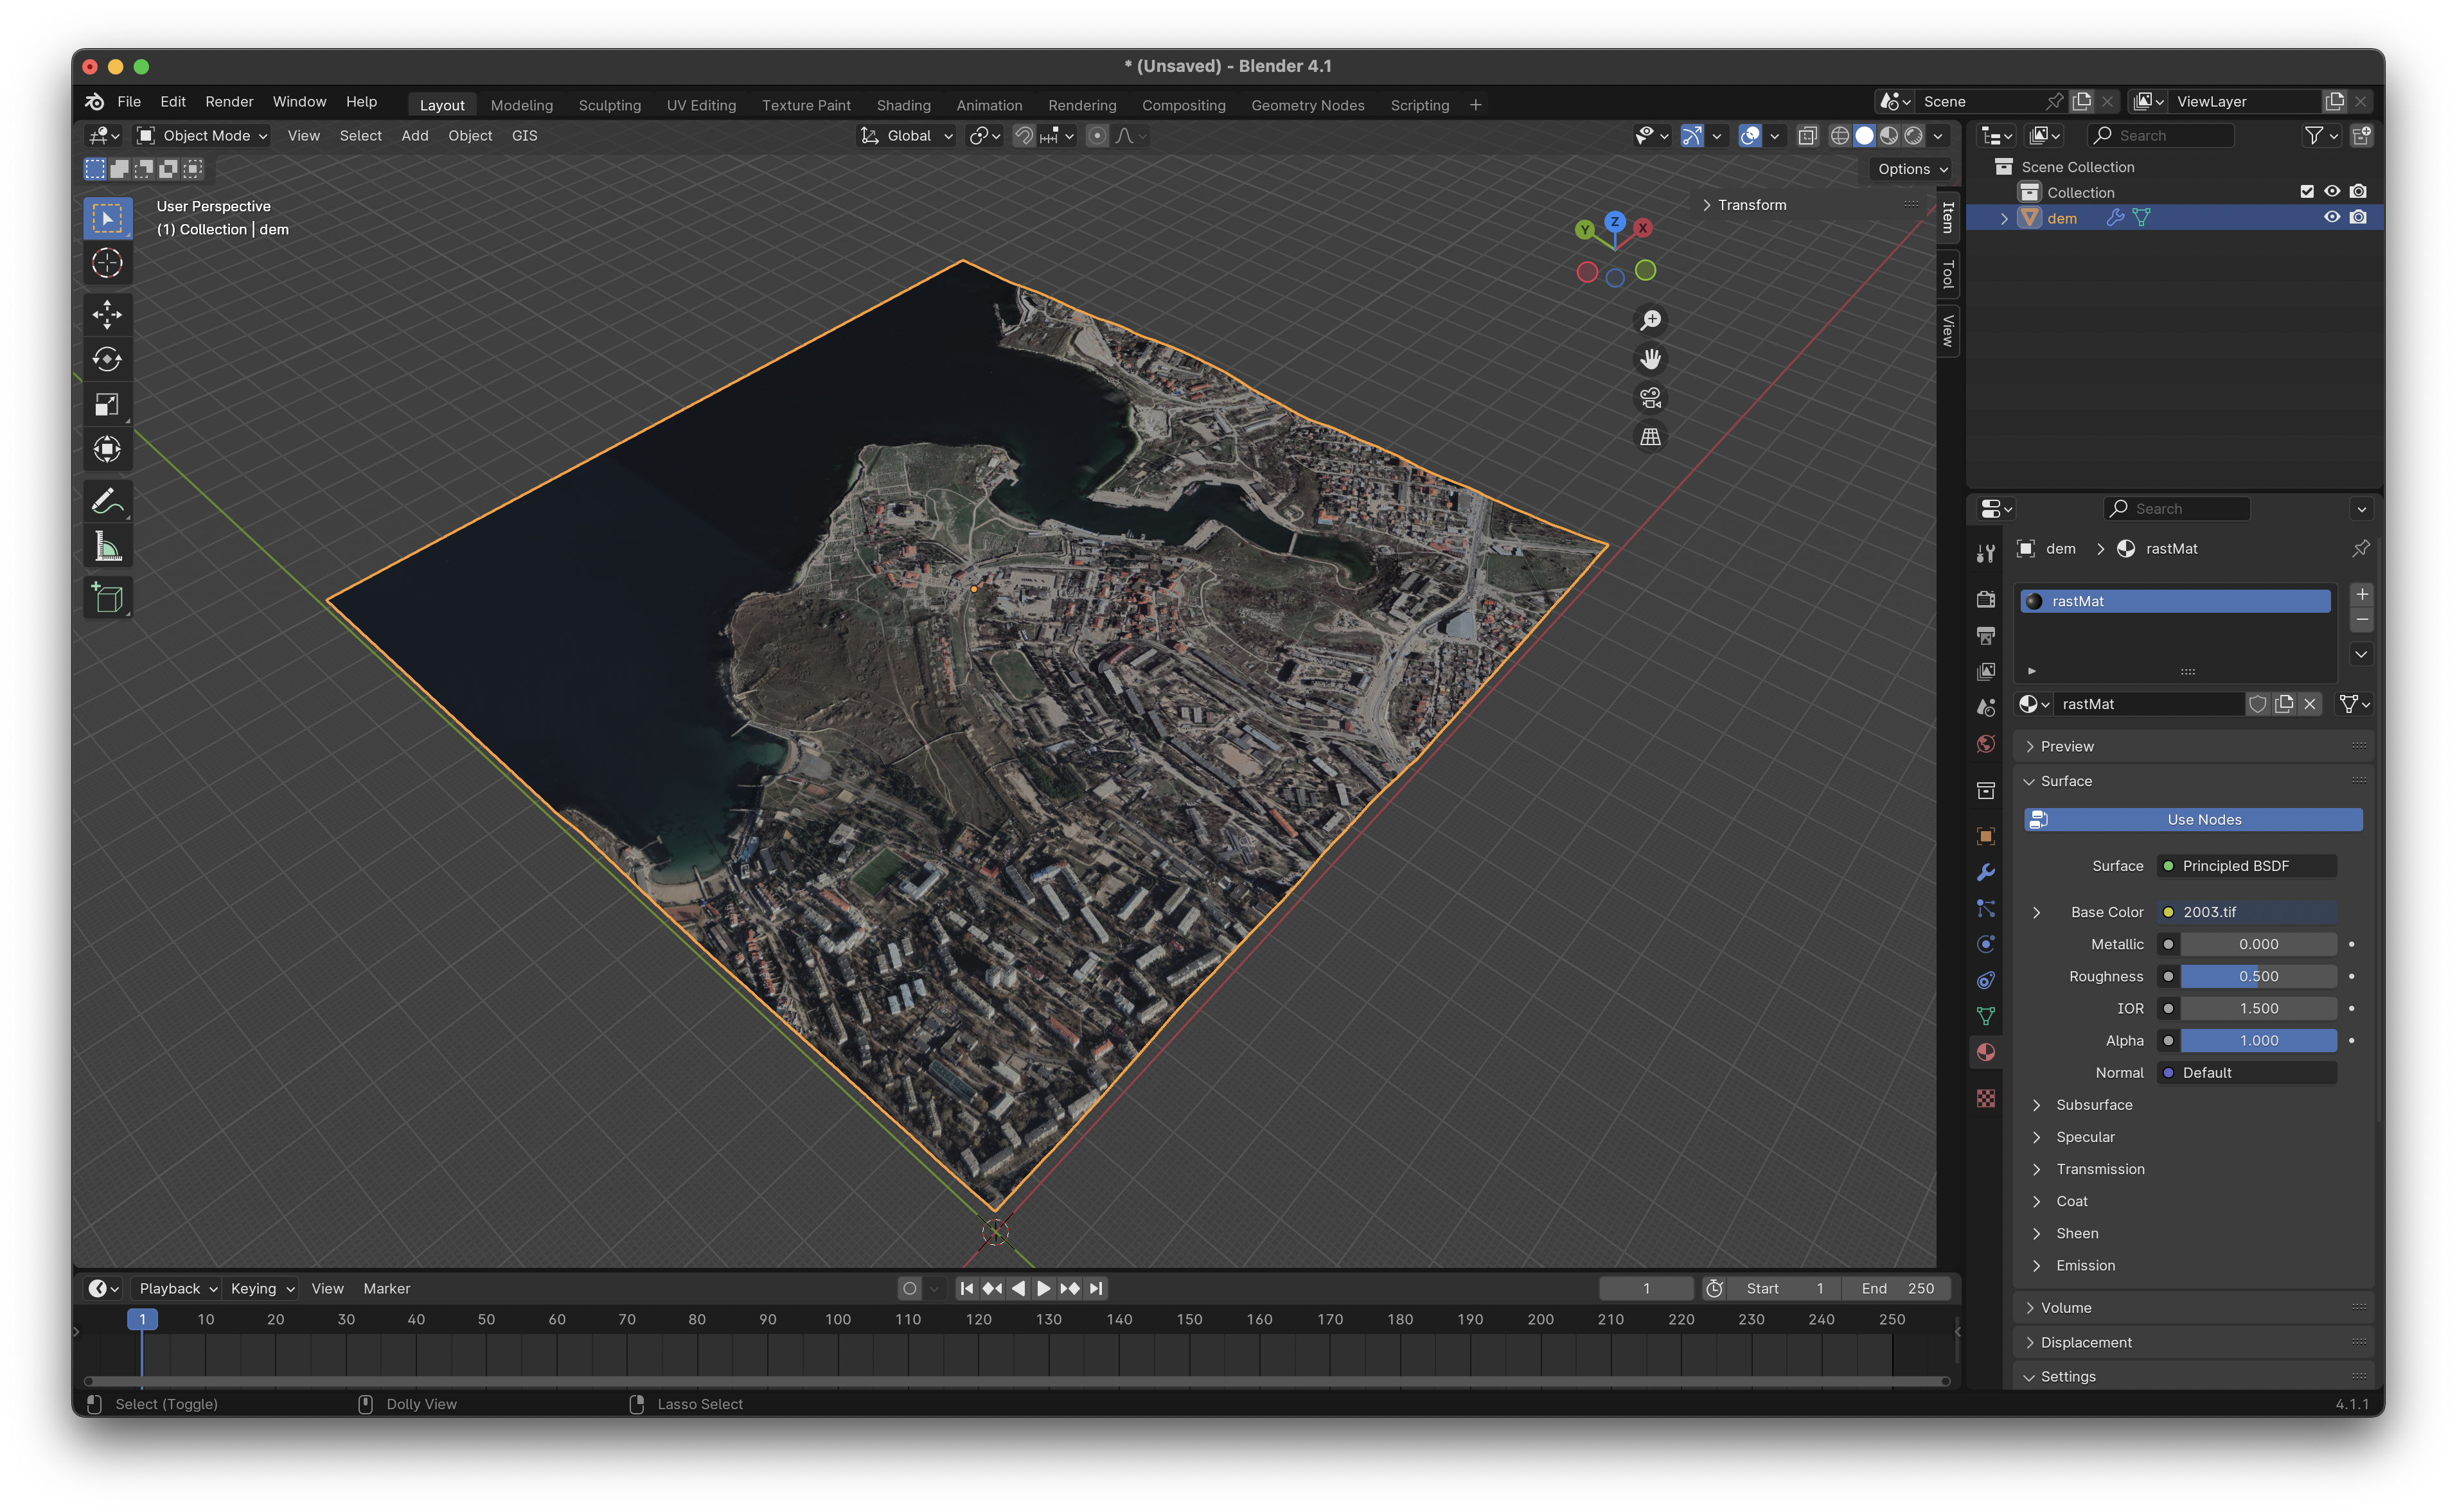Activate the Move tool
The height and width of the screenshot is (1512, 2457).
pos(107,314)
